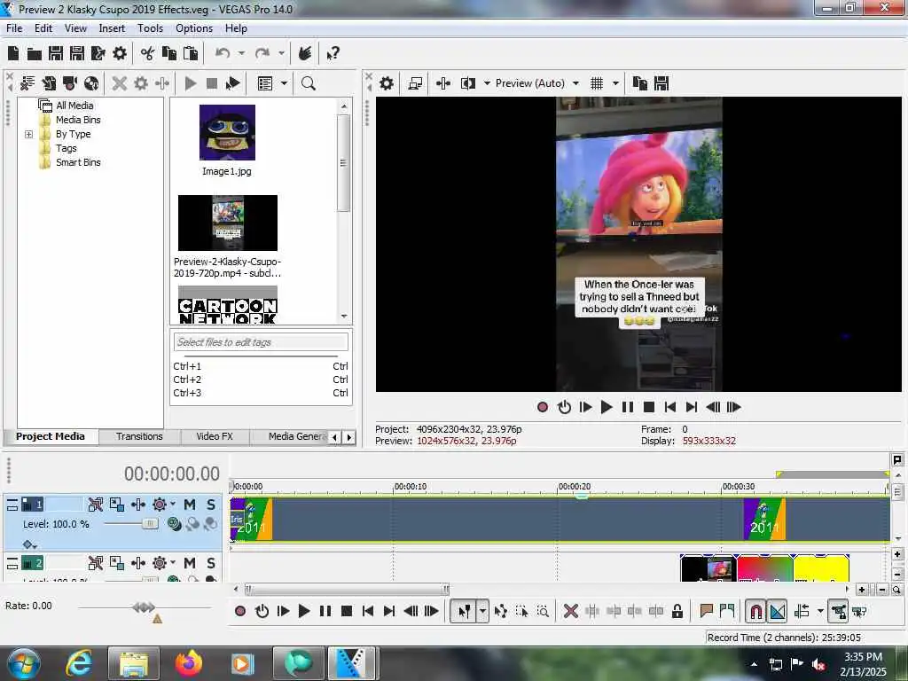The image size is (908, 681).
Task: Click Record in the timeline transport bar
Action: tap(240, 611)
